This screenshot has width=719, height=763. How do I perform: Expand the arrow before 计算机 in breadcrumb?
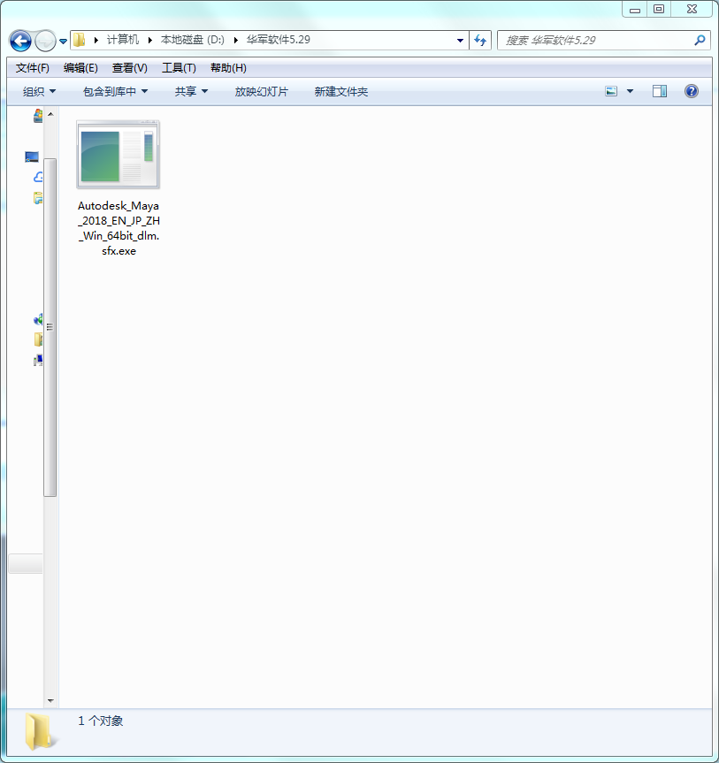coord(96,40)
